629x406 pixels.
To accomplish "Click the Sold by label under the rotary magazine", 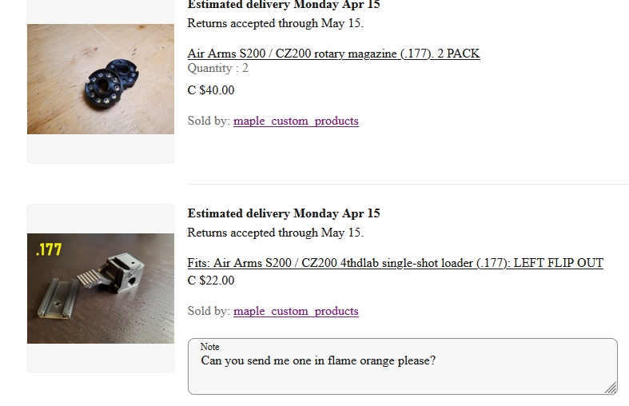I will pos(209,121).
